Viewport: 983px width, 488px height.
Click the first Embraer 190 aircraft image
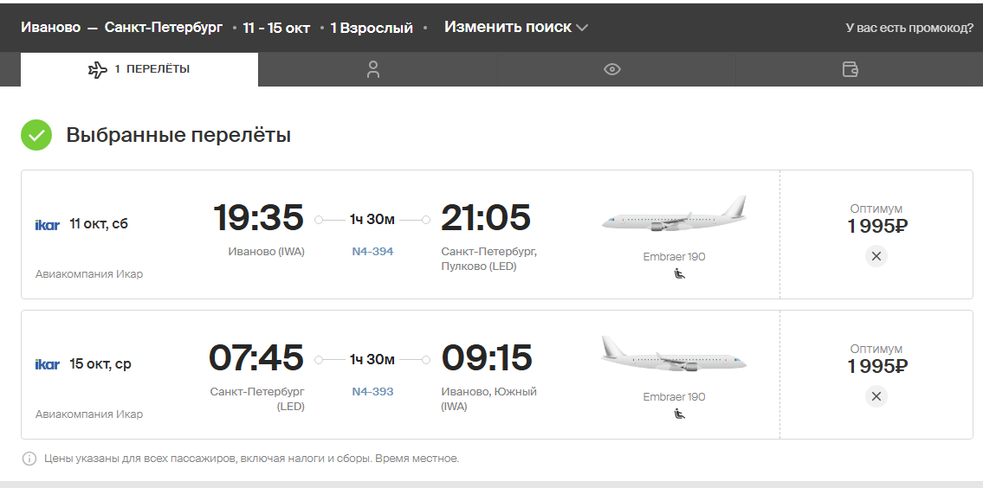675,215
